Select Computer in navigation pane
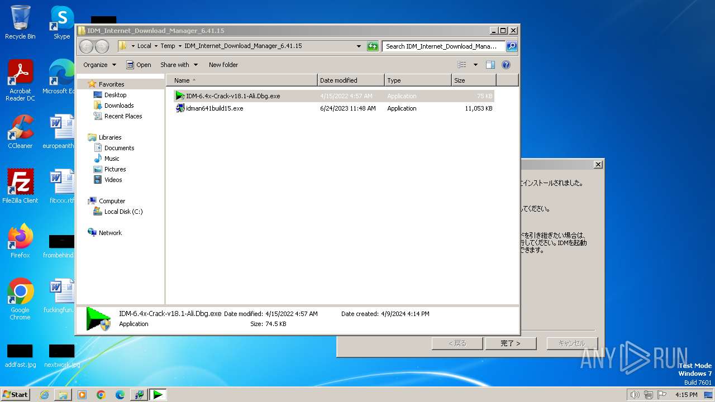 (x=112, y=201)
